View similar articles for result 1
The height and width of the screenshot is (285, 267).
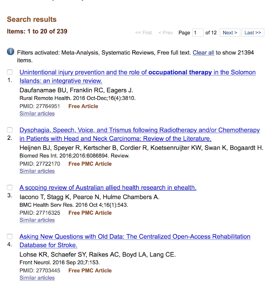37,114
